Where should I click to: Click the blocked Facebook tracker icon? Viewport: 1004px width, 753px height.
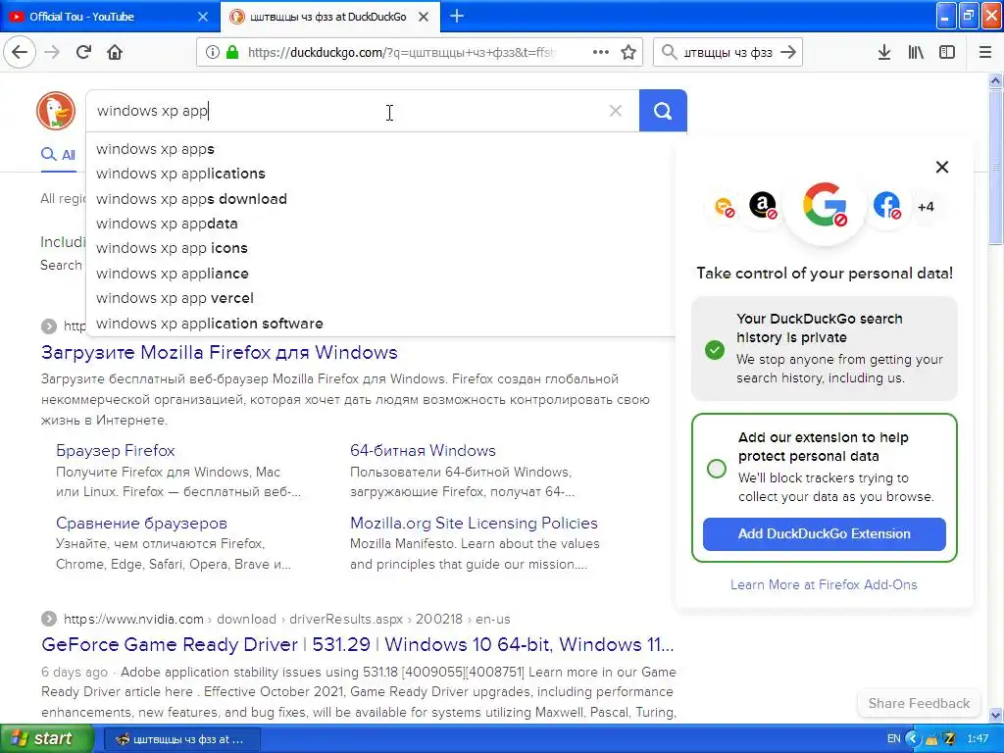pyautogui.click(x=886, y=206)
